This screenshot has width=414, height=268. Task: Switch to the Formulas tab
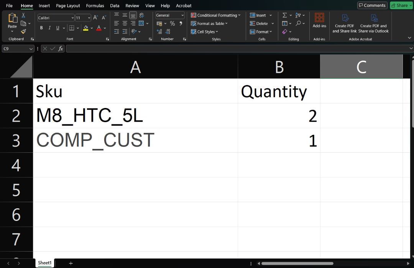[x=95, y=5]
